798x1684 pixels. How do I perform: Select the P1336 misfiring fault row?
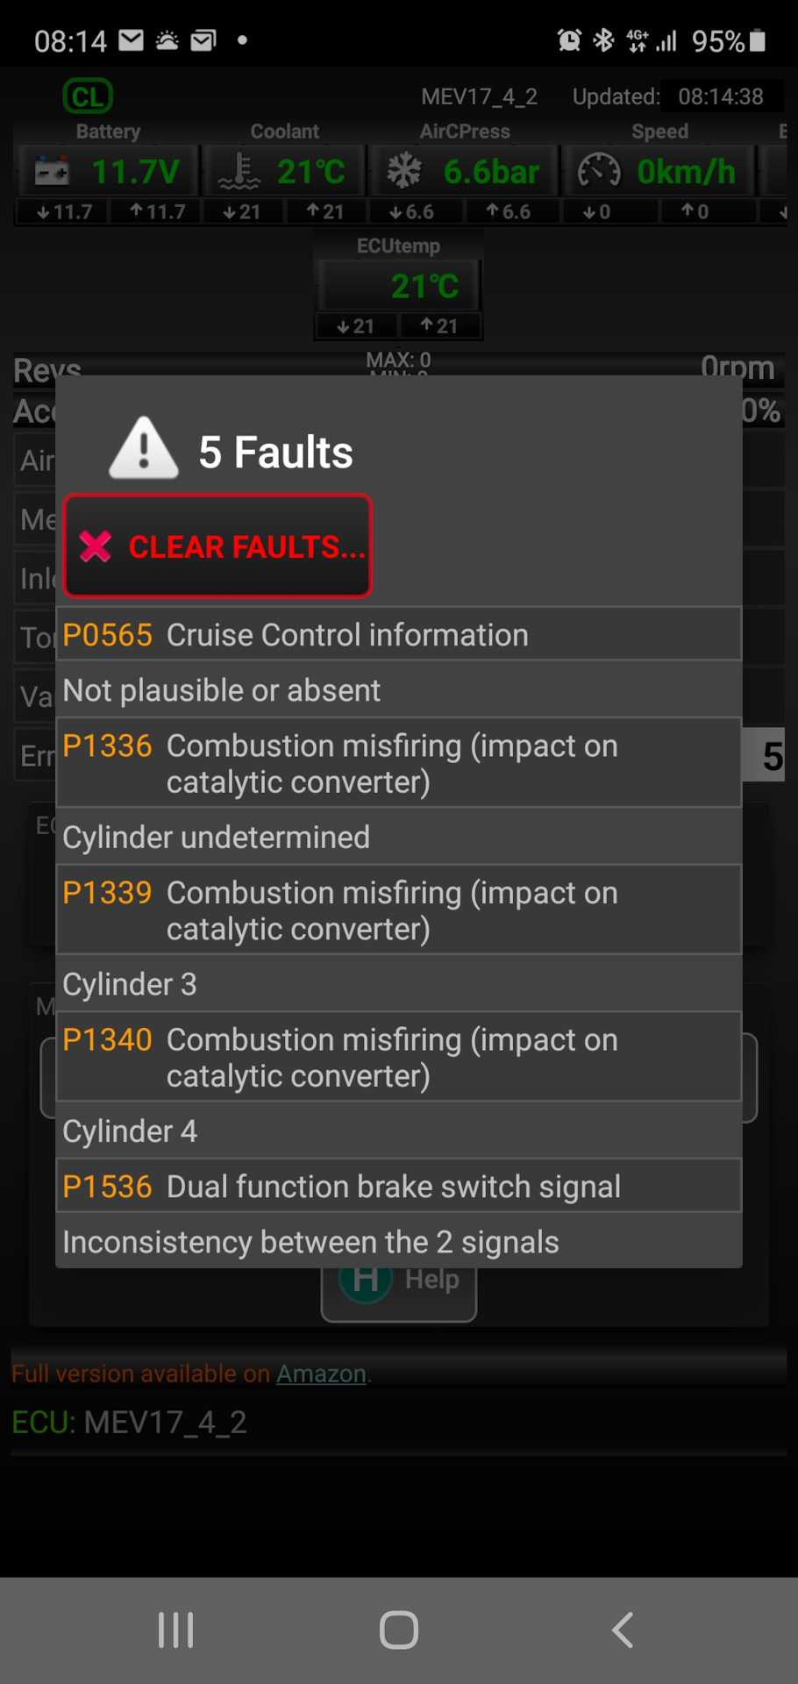click(x=398, y=763)
